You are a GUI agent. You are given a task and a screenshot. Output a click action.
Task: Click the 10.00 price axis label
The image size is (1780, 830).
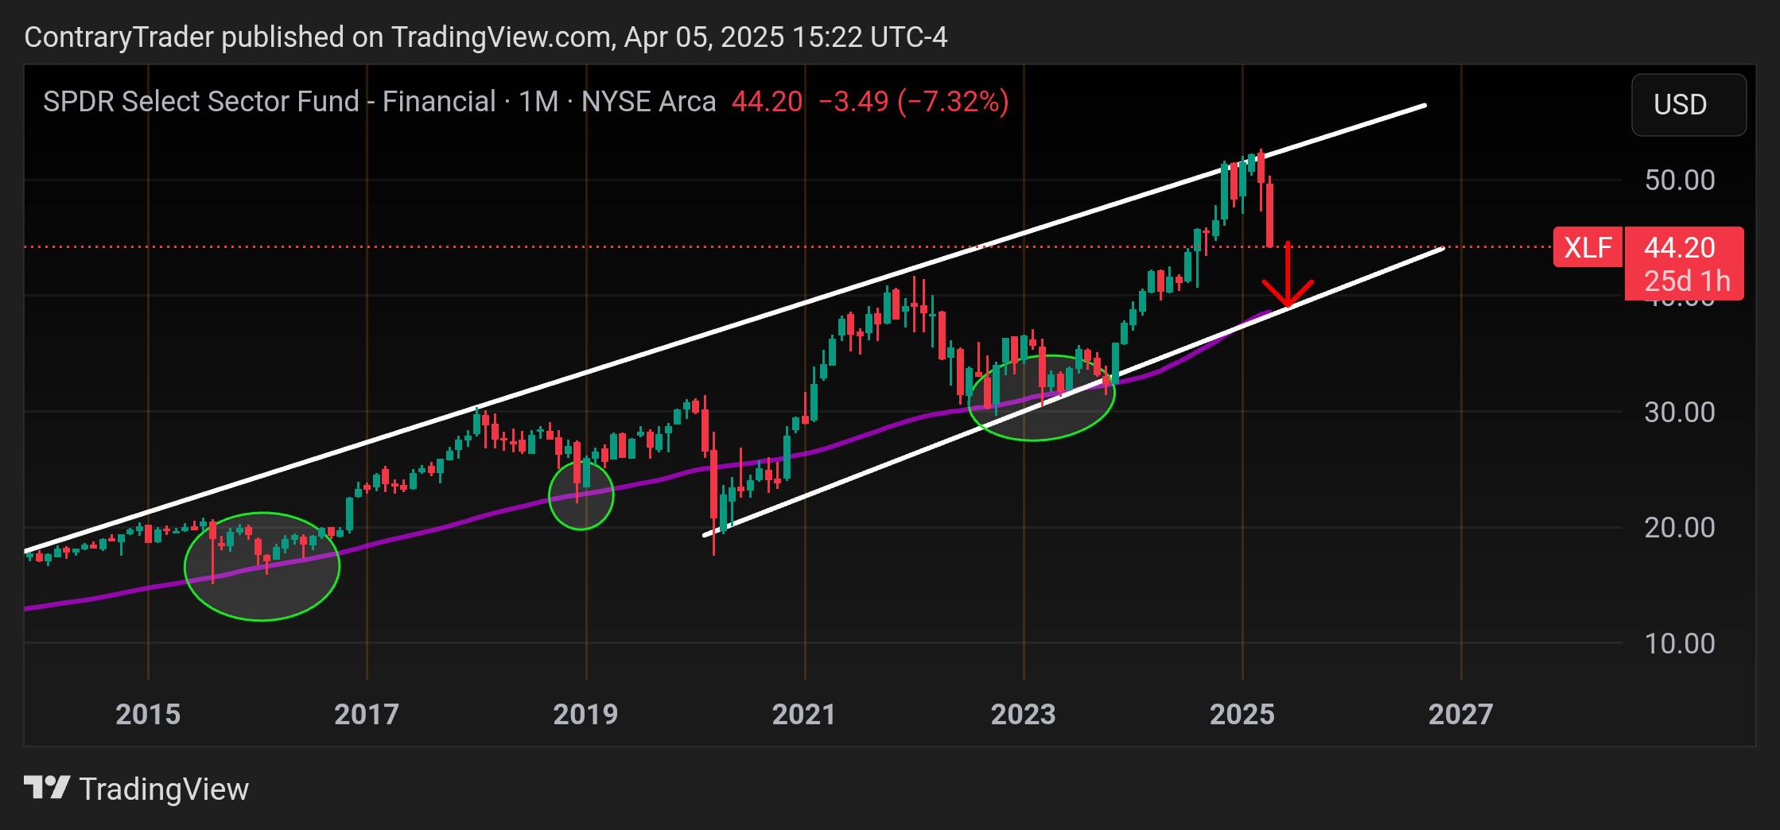1680,643
